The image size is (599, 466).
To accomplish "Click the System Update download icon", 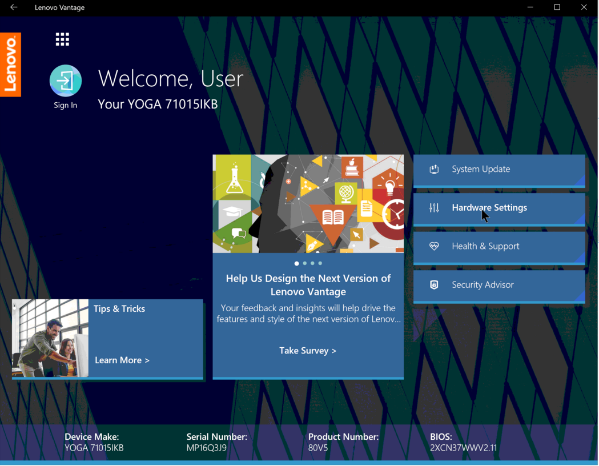I will [x=434, y=169].
